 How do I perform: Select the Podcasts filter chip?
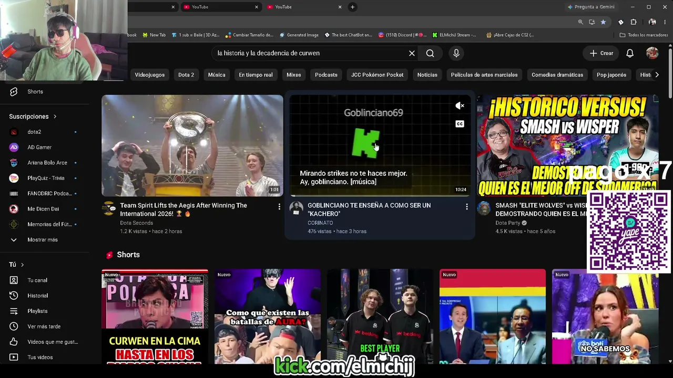click(326, 75)
